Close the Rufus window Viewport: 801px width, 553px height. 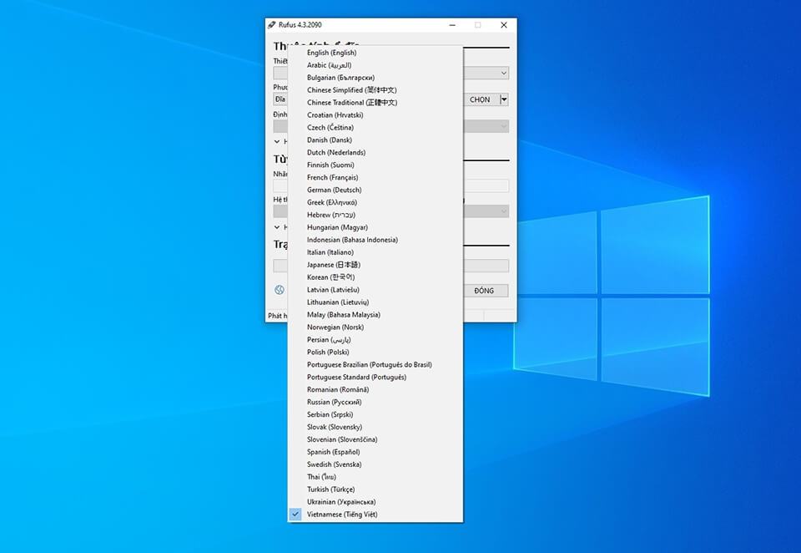[503, 25]
